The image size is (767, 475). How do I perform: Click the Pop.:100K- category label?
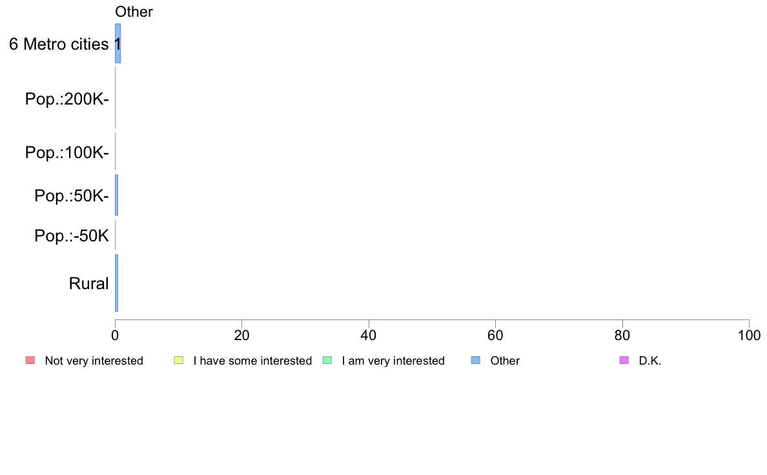tap(67, 152)
